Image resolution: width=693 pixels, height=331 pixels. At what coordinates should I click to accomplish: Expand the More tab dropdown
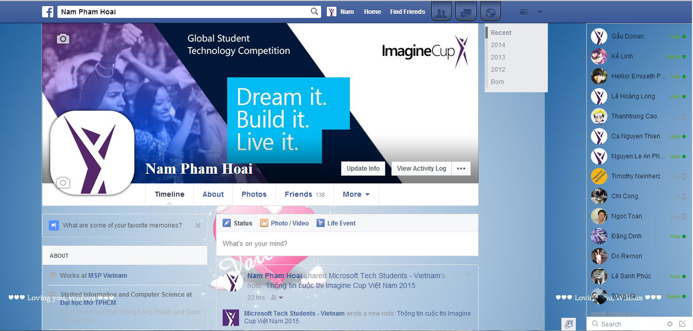tap(356, 194)
